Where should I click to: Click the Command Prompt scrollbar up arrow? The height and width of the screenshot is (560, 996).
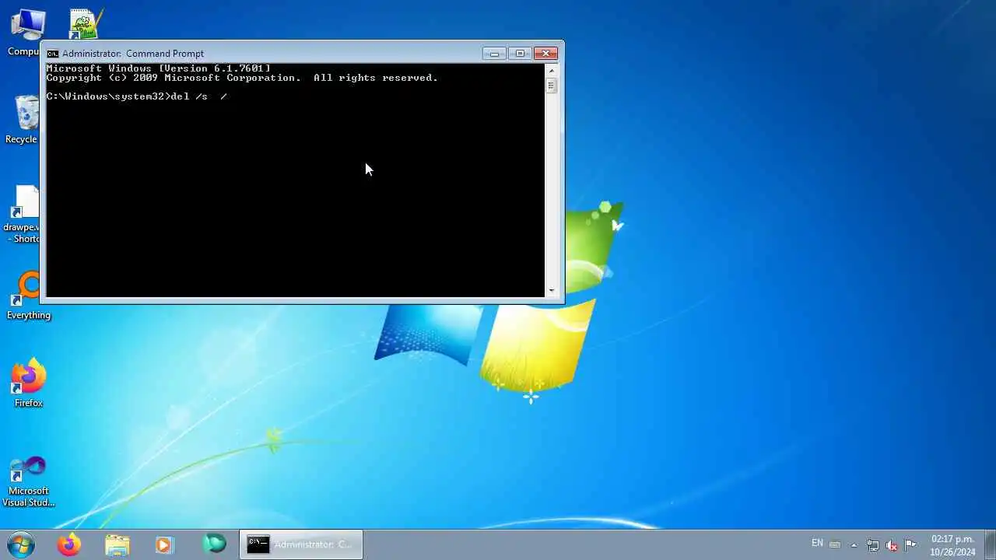[552, 70]
